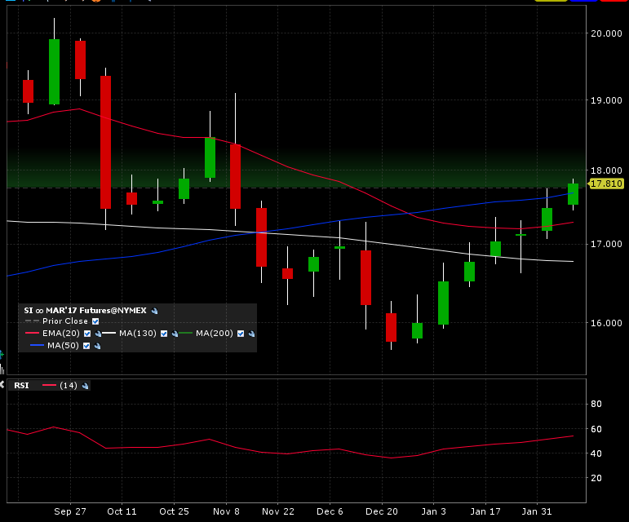Click the RSI panel label
The width and height of the screenshot is (629, 522).
(21, 386)
